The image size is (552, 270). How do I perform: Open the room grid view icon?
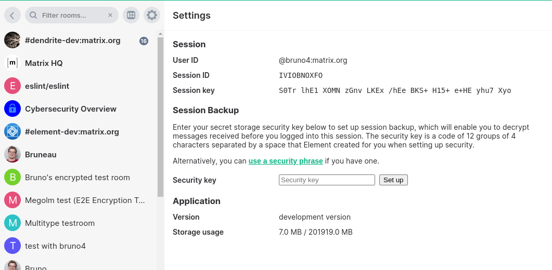[131, 15]
